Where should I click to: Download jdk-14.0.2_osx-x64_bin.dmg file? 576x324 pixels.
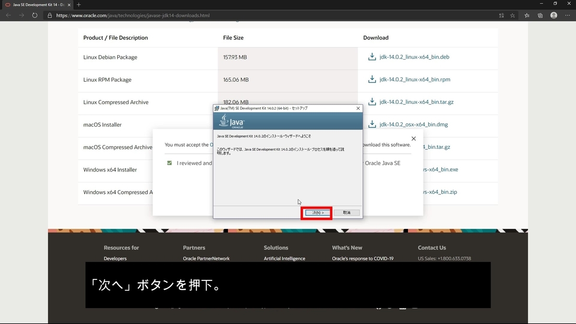coord(413,125)
